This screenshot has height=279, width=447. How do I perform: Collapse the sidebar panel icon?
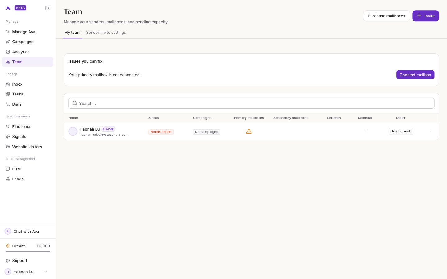[48, 8]
